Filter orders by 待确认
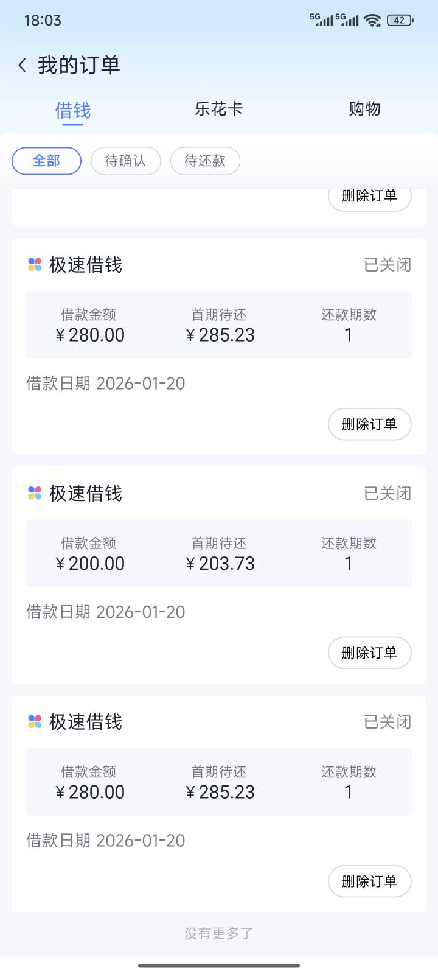438x974 pixels. (x=125, y=161)
